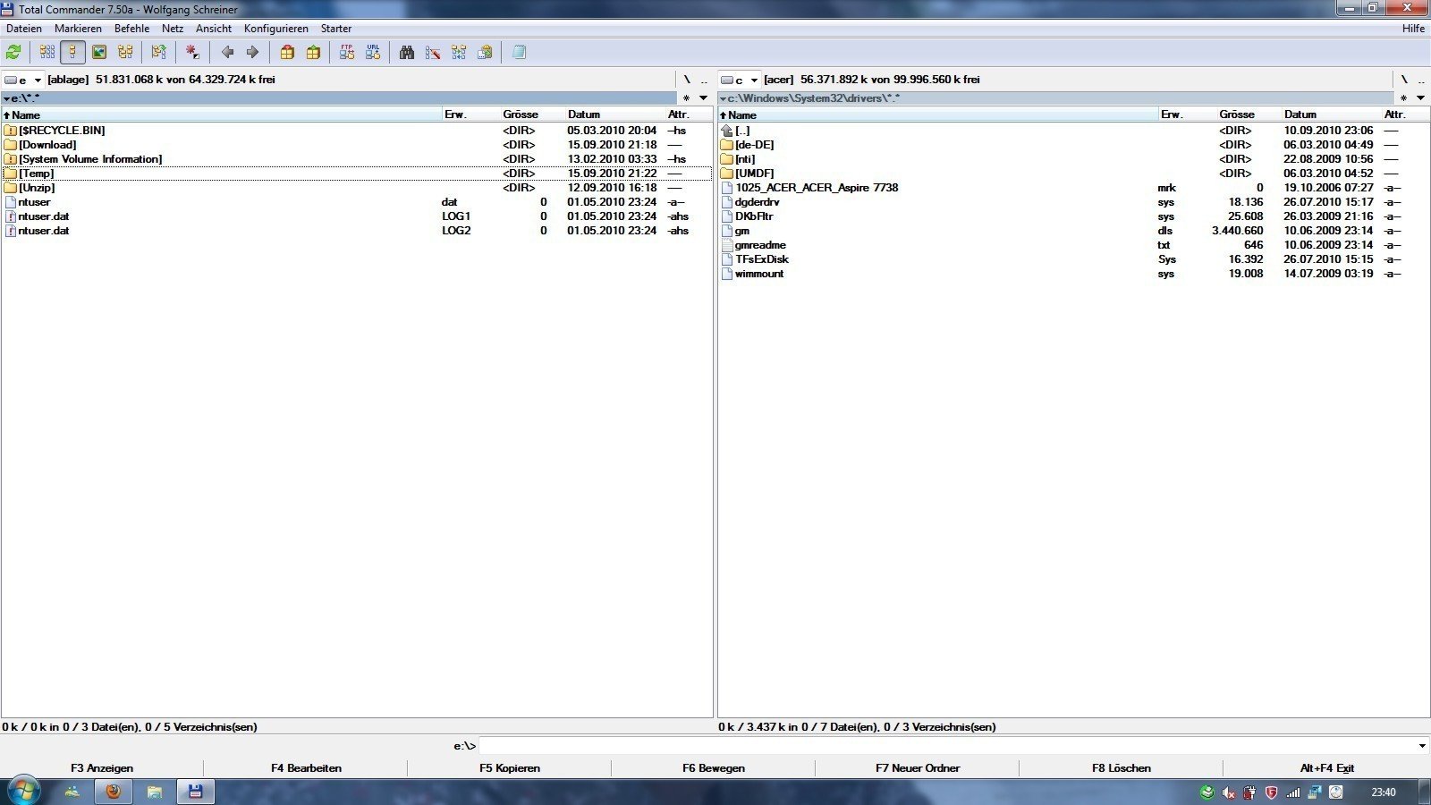Open the notepad icon in toolbar

[x=519, y=53]
